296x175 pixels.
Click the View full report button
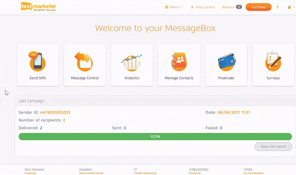pos(273,147)
